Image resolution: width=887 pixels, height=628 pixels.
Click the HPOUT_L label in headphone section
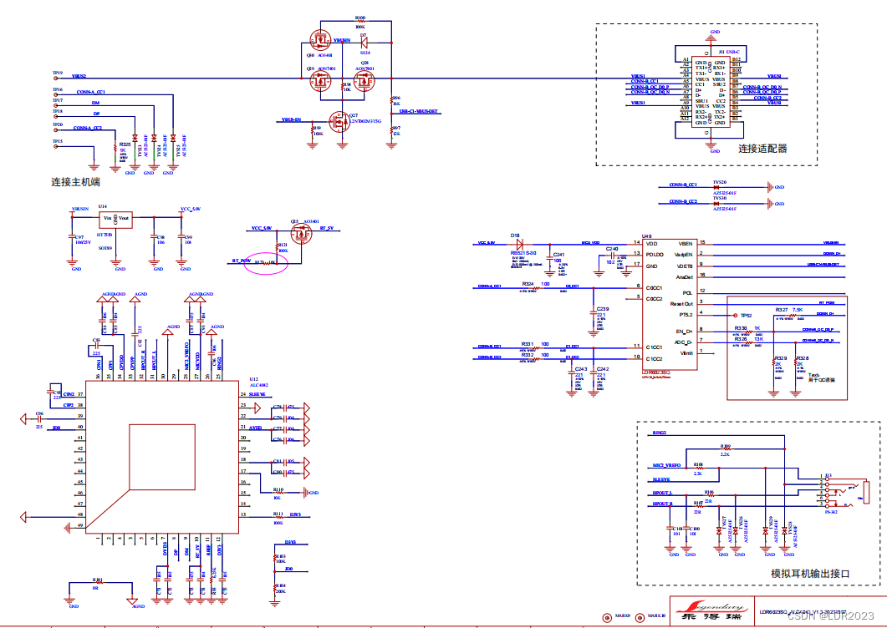coord(662,493)
